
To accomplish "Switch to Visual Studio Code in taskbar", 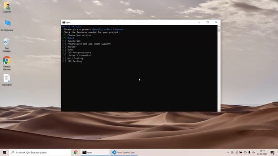I will [x=124, y=152].
